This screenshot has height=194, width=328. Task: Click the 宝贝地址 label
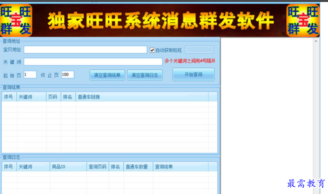(x=12, y=50)
